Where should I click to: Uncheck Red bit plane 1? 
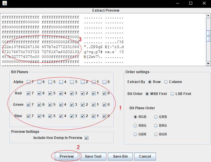pos(94,93)
